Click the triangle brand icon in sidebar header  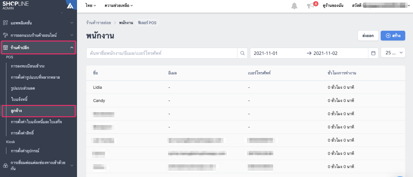pyautogui.click(x=70, y=5)
